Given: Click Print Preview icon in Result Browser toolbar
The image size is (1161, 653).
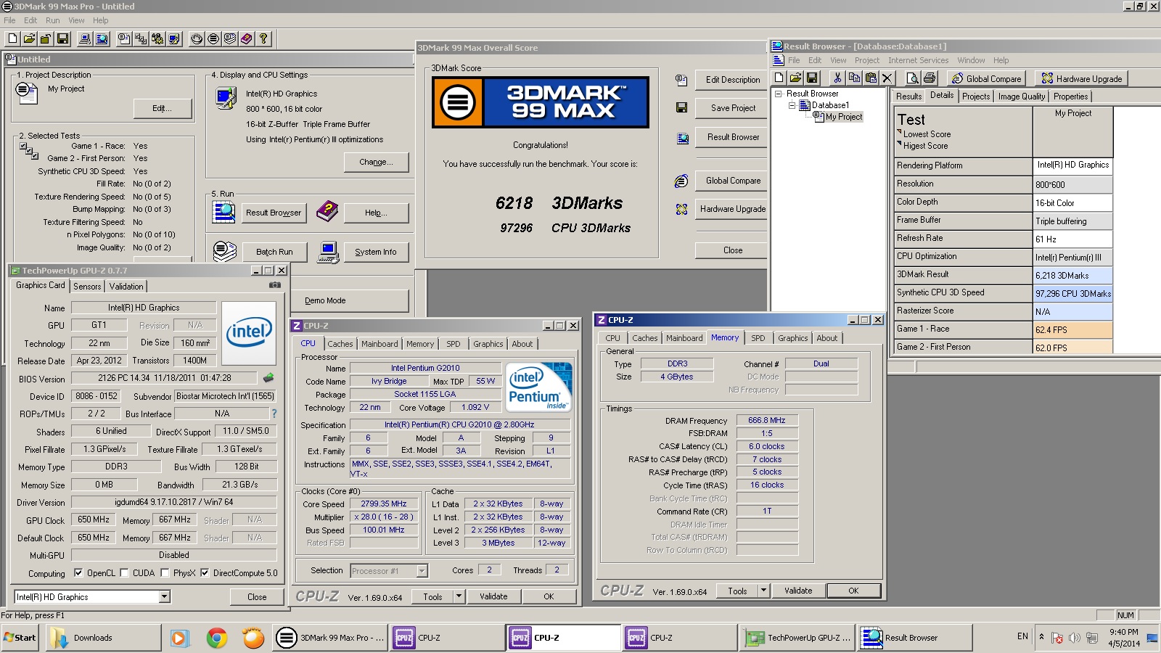Looking at the screenshot, I should [x=913, y=78].
